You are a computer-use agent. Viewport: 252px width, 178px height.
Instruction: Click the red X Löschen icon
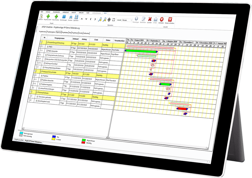(150, 19)
